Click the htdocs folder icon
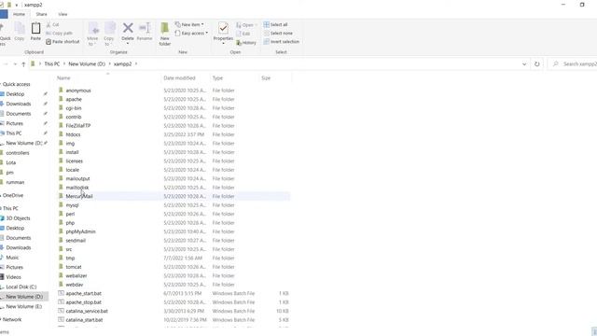This screenshot has width=597, height=336. click(61, 134)
